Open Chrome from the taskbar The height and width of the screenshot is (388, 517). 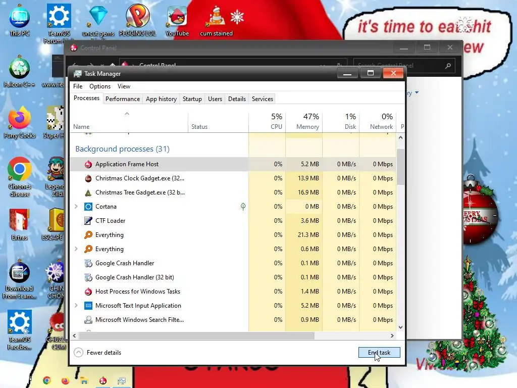(47, 381)
